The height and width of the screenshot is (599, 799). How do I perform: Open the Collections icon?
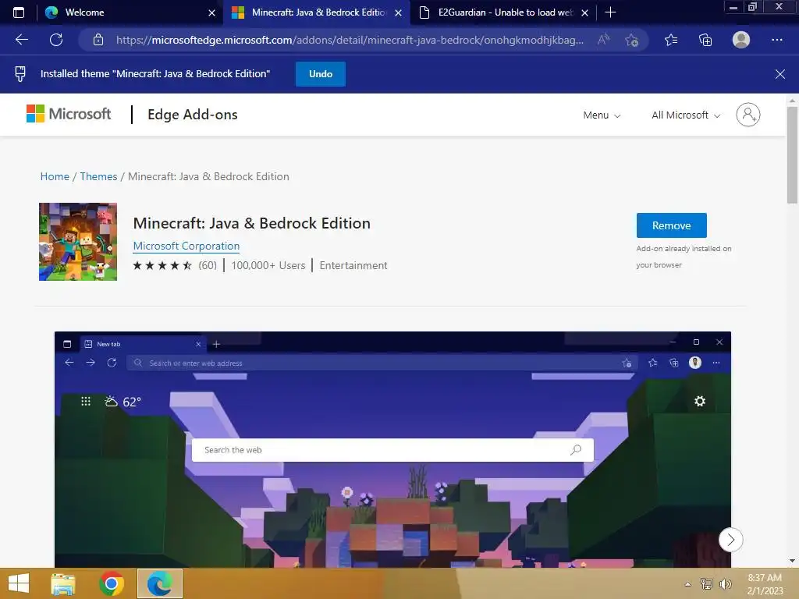705,40
